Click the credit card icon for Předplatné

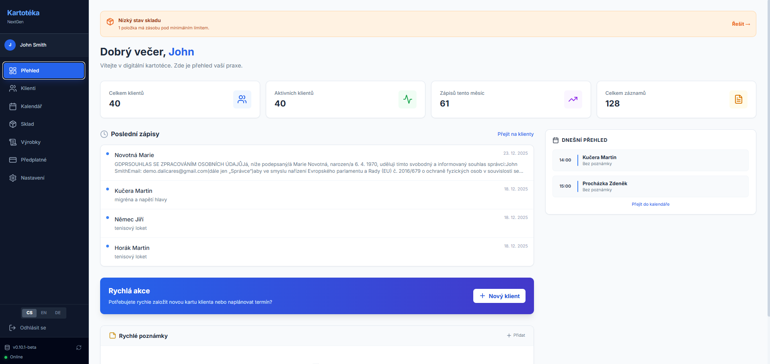click(13, 160)
